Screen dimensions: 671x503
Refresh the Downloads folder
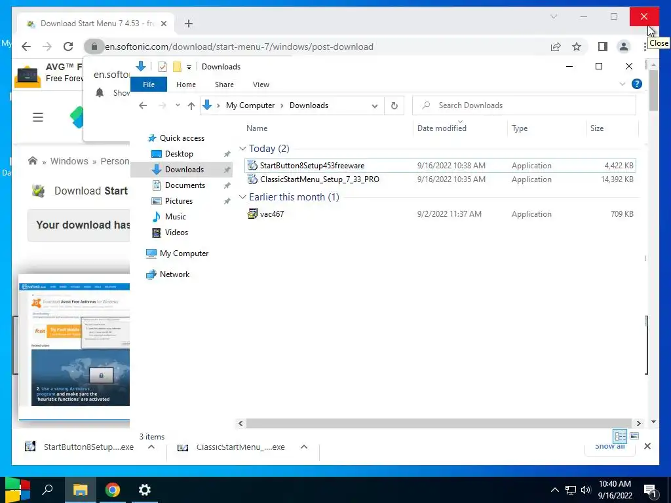[x=394, y=105]
